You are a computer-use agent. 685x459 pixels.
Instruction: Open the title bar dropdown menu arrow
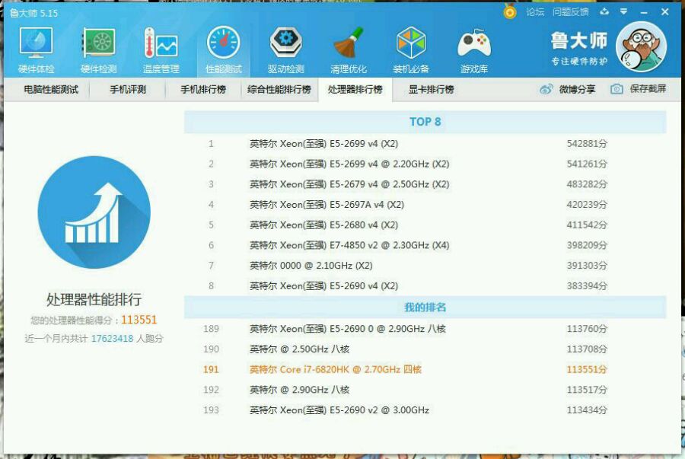pyautogui.click(x=624, y=11)
